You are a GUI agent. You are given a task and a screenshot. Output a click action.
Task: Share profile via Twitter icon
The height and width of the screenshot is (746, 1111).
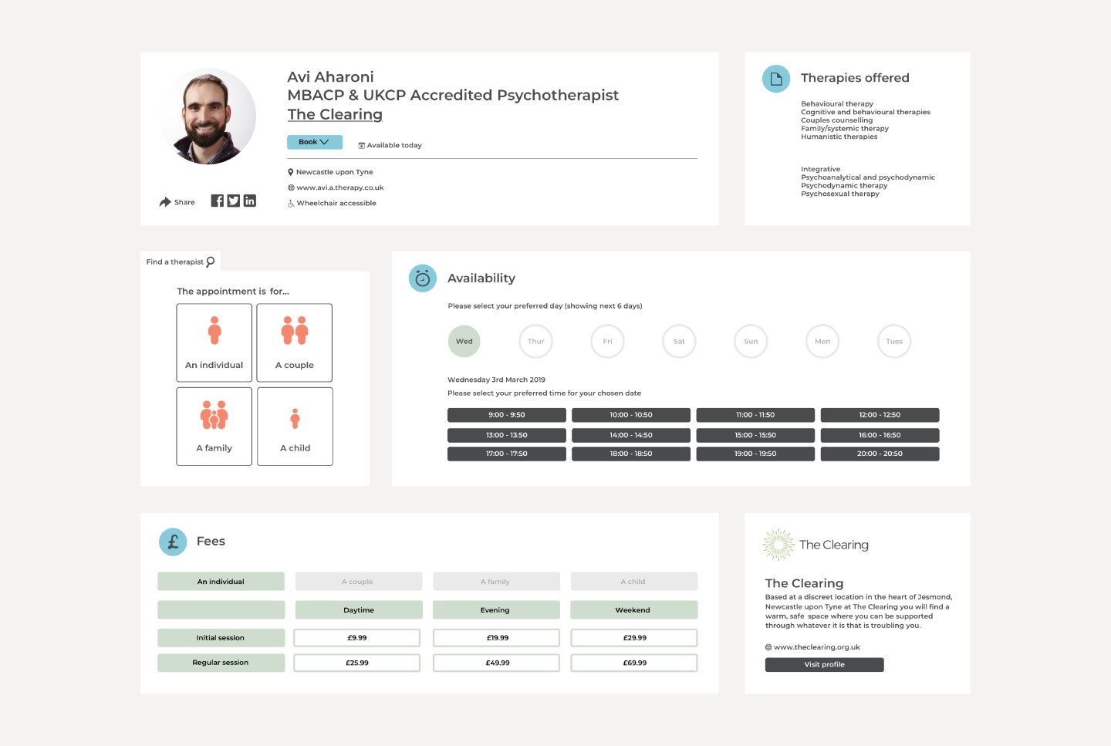[234, 201]
